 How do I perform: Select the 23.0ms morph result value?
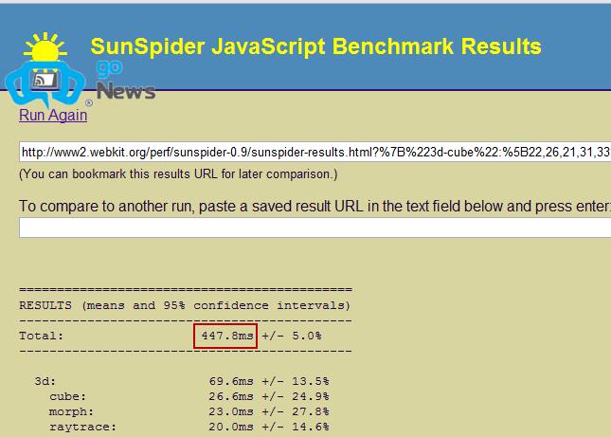231,411
